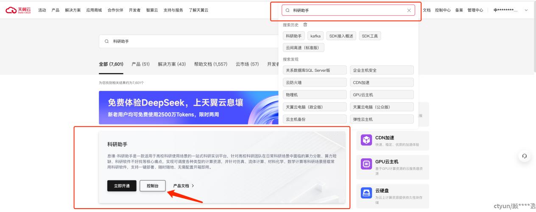
Task: Go to 文档 in top bar
Action: point(427,10)
